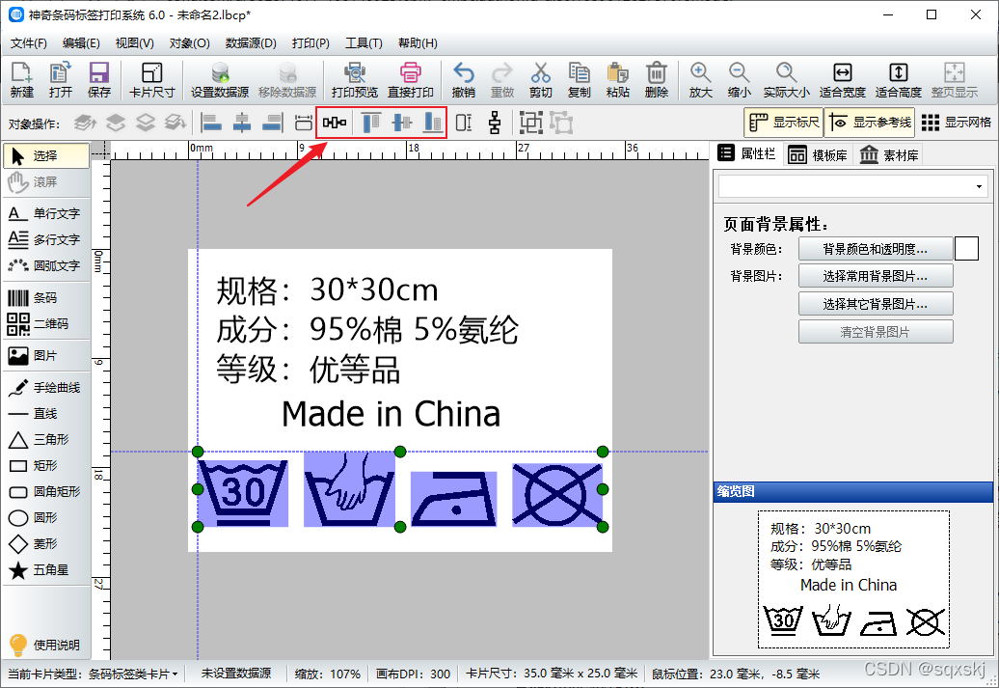
Task: Open the 帮助(H) menu
Action: pos(418,43)
